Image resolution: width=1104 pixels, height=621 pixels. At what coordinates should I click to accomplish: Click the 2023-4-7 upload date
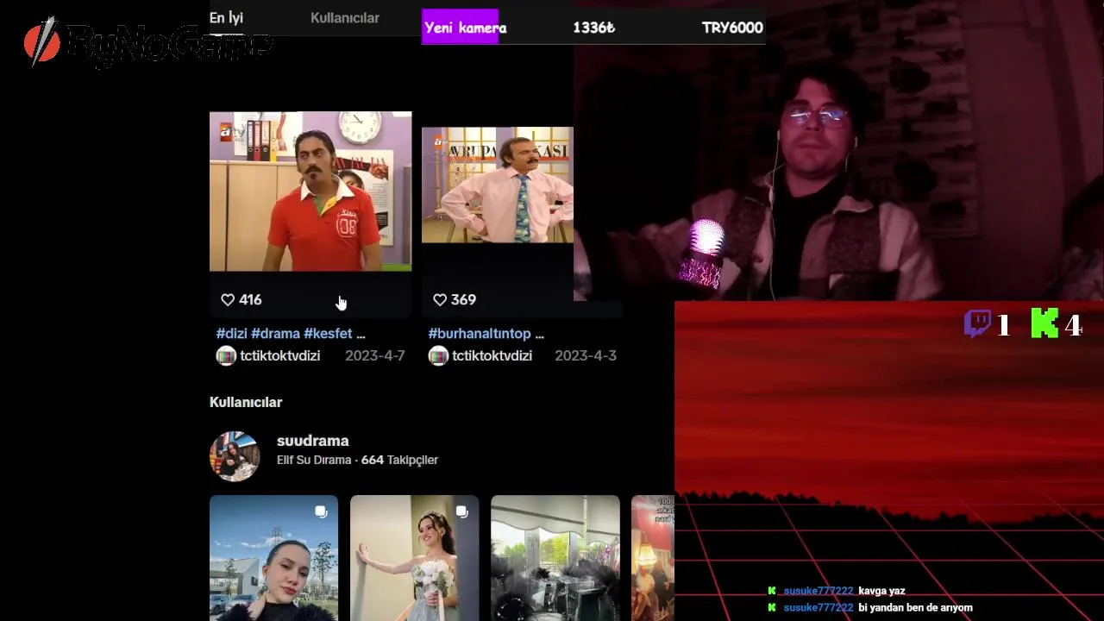(x=374, y=355)
